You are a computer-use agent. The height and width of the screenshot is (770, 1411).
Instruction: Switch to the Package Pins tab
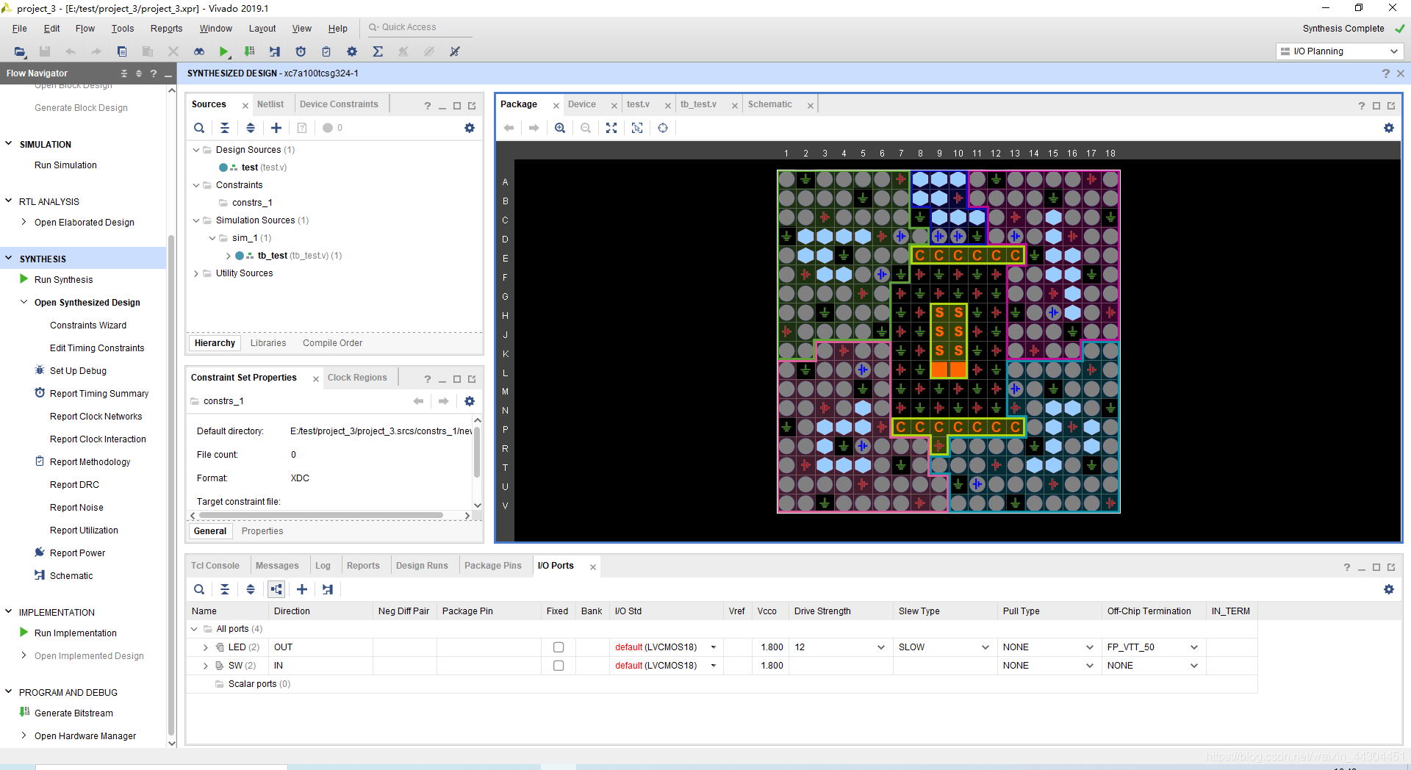(492, 566)
